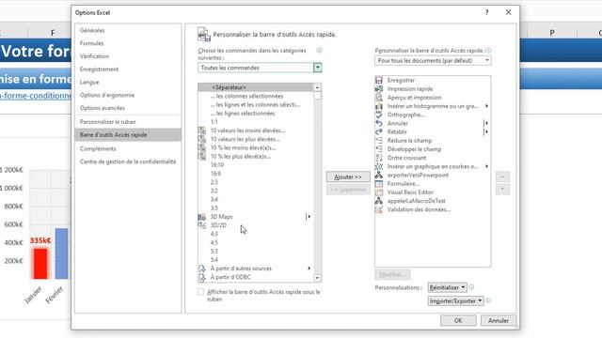Click the Validation des données icon
Screen dimensions: 602x338
(379, 209)
